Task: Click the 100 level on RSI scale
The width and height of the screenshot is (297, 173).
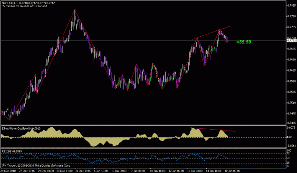Action: (x=289, y=151)
